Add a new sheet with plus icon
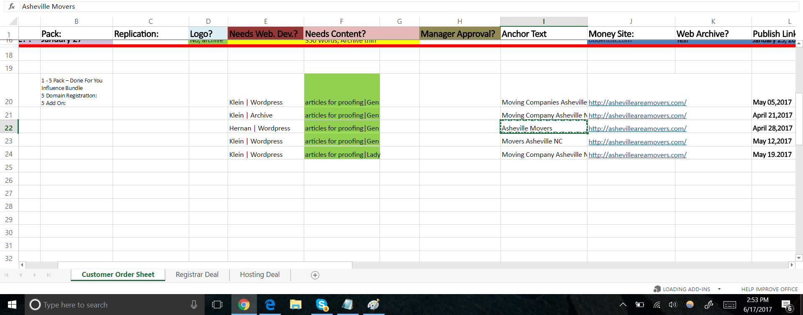Image resolution: width=803 pixels, height=315 pixels. 315,275
